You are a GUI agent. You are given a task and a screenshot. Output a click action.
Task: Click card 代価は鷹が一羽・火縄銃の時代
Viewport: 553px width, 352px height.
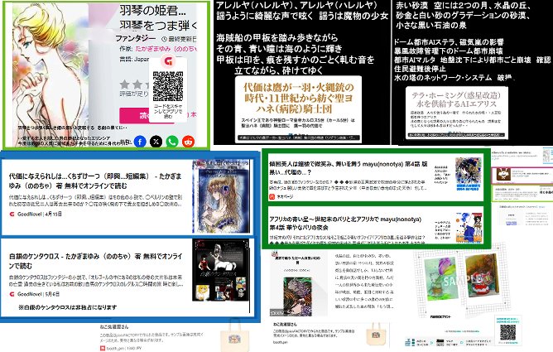[298, 109]
